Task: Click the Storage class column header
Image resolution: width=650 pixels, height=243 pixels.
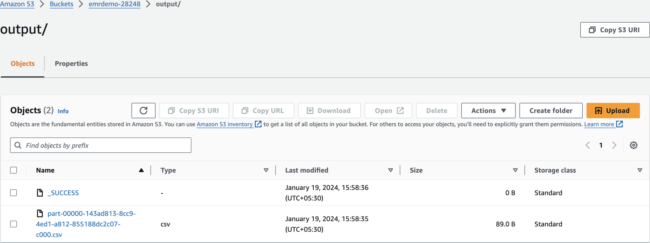Action: click(x=555, y=170)
